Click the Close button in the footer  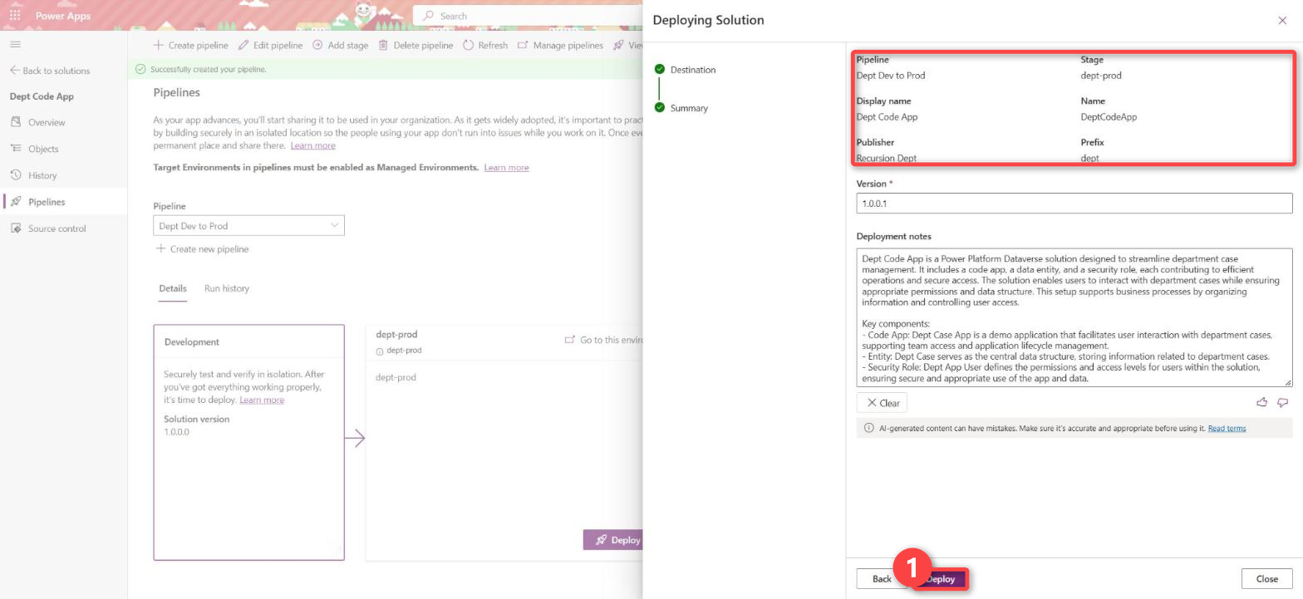pos(1267,579)
